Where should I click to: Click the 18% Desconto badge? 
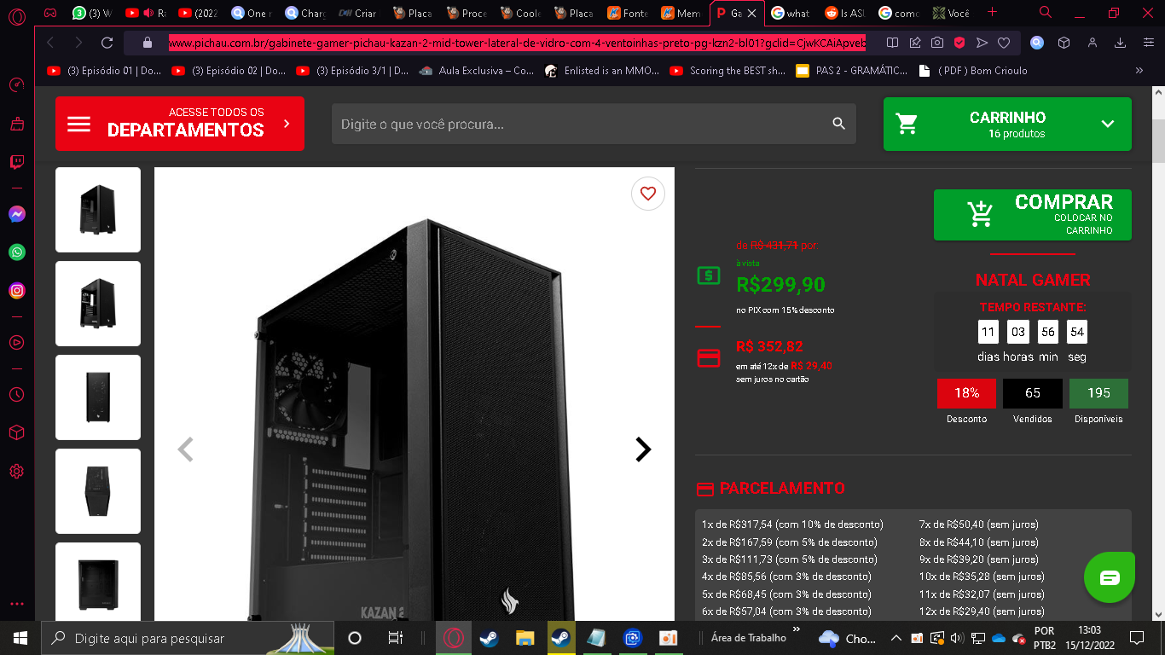click(x=966, y=393)
